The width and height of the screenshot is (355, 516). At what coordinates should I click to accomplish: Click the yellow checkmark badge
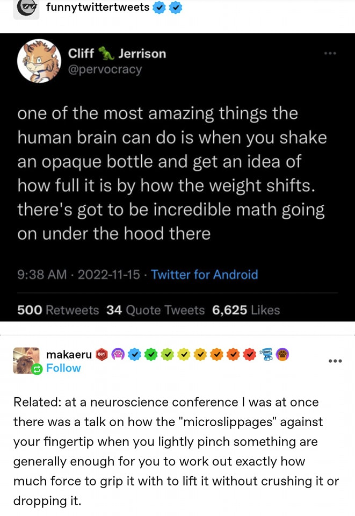click(184, 354)
